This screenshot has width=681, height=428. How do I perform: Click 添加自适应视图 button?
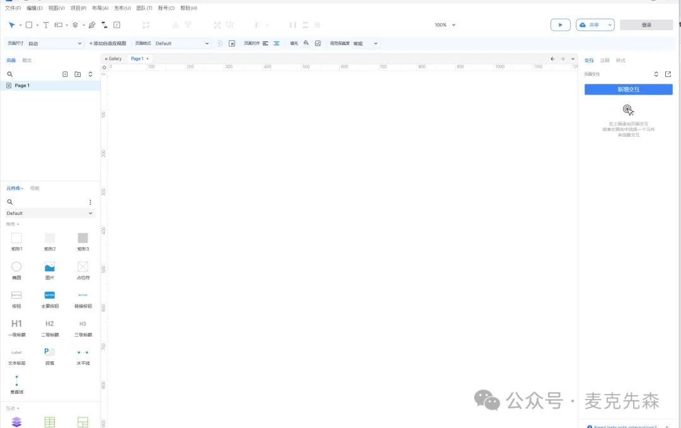point(108,43)
